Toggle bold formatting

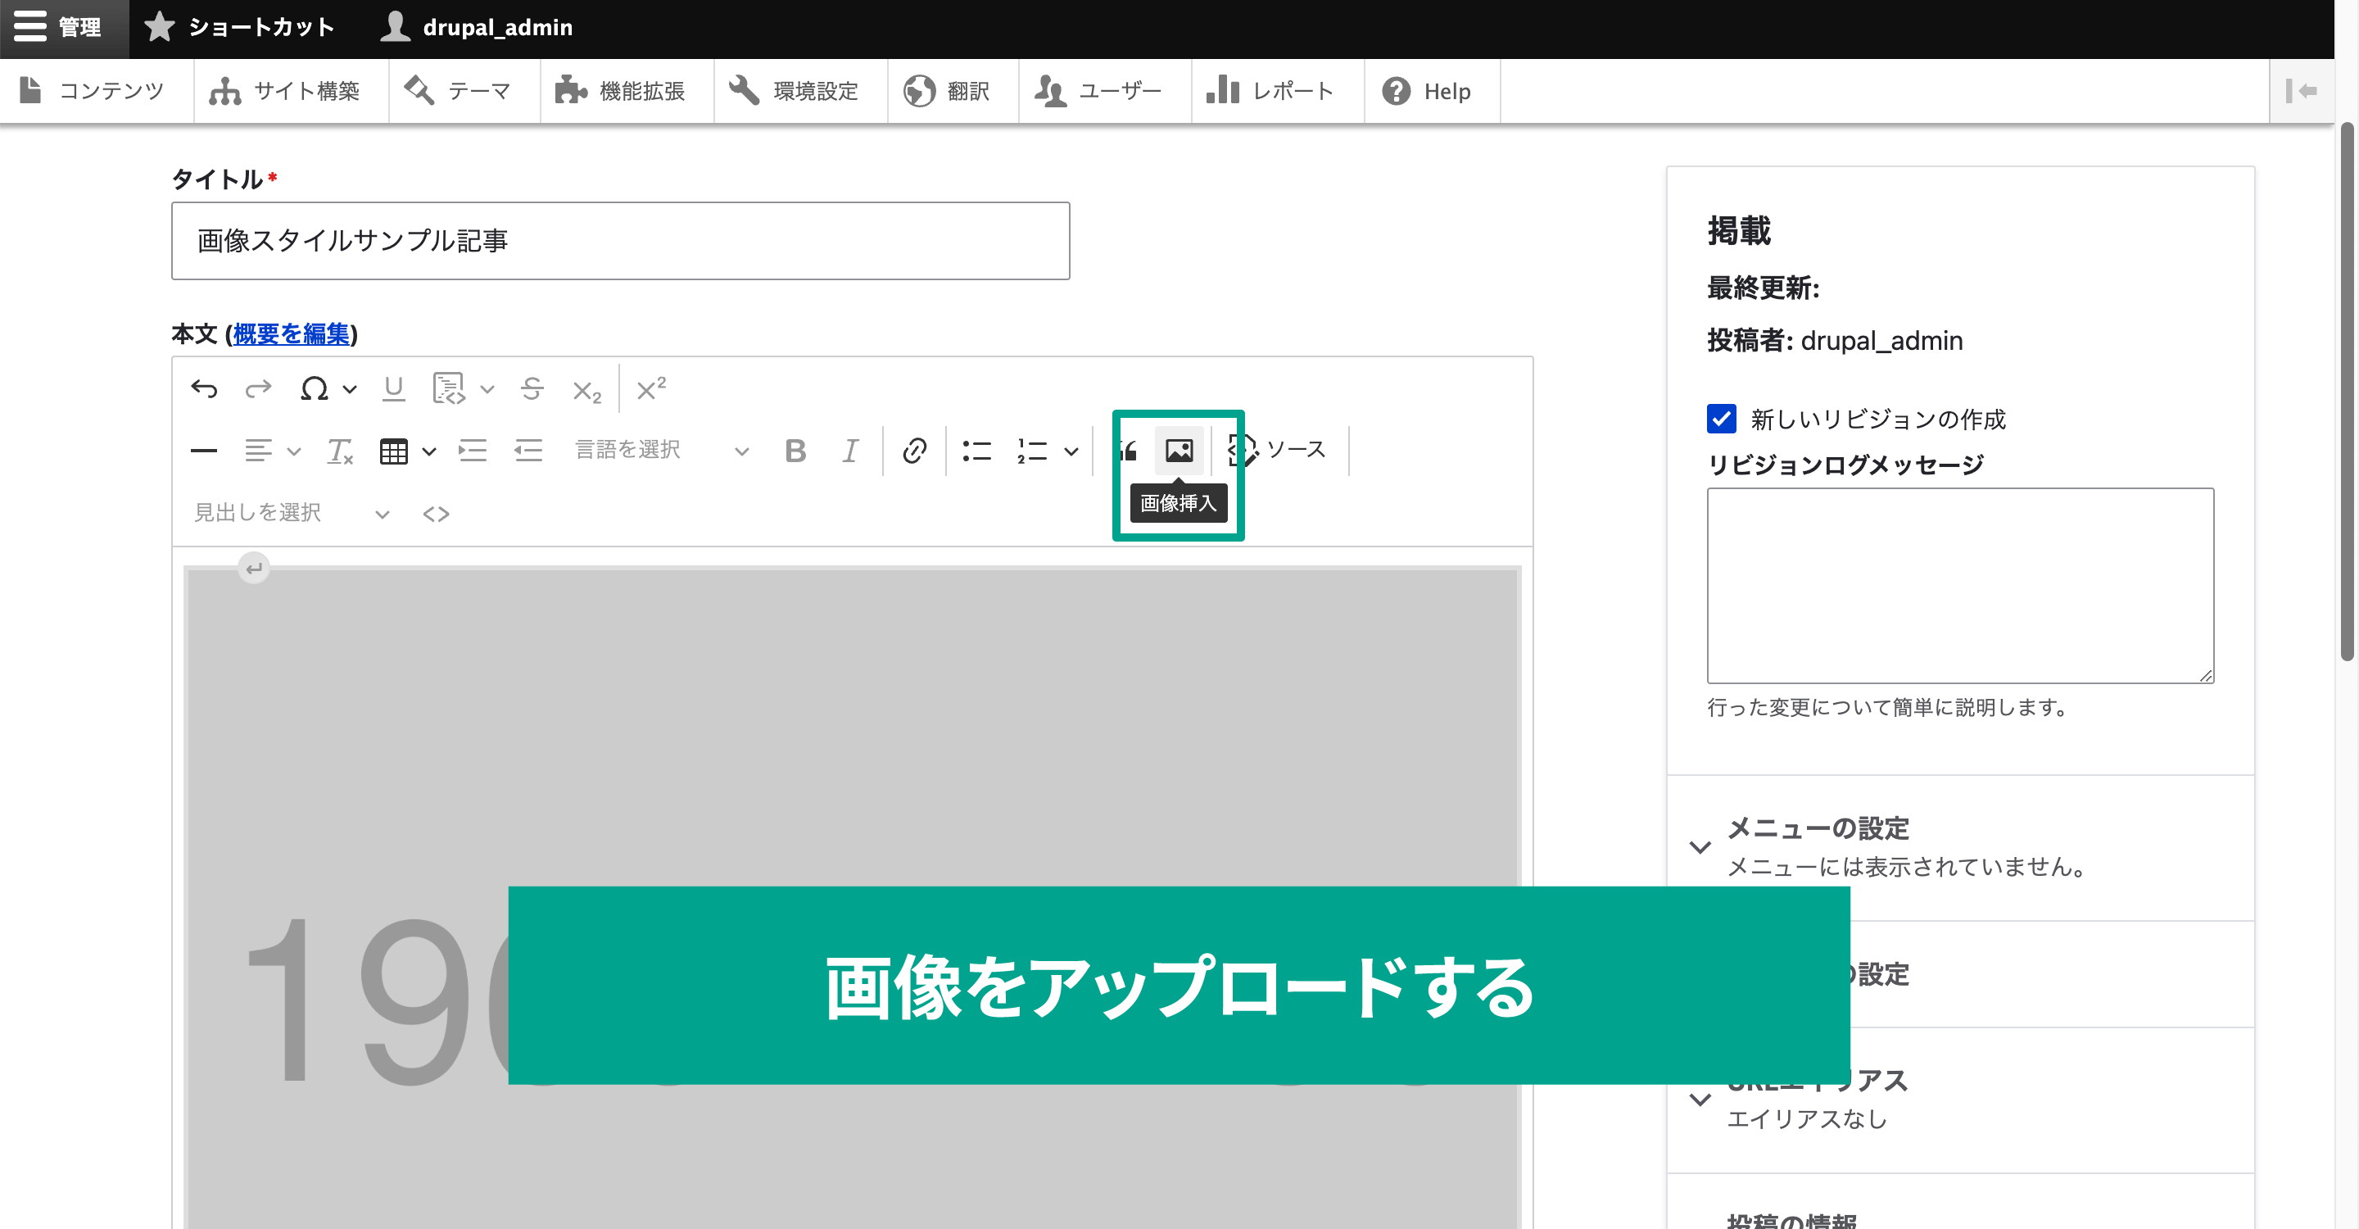click(x=795, y=451)
